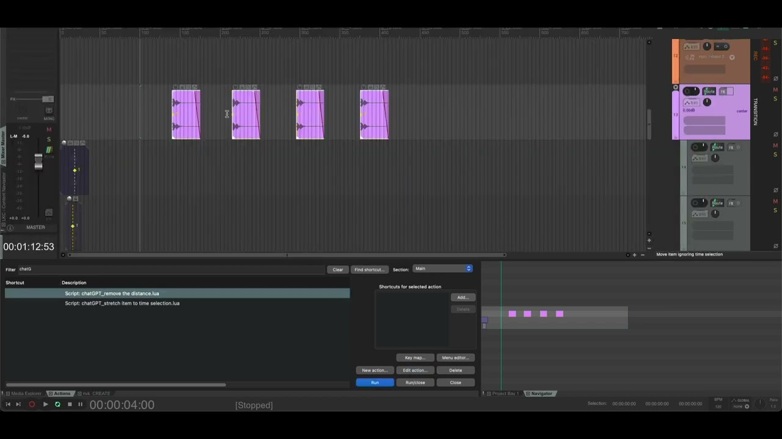Switch to Project Bay 1 tab
The height and width of the screenshot is (439, 782).
[502, 393]
